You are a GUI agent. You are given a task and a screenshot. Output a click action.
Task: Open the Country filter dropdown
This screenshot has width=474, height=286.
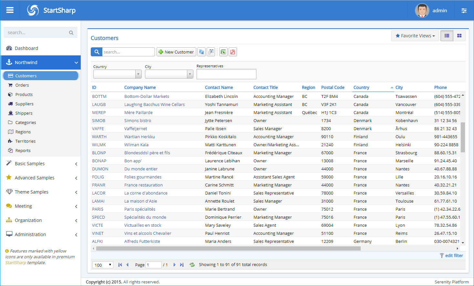coord(138,74)
